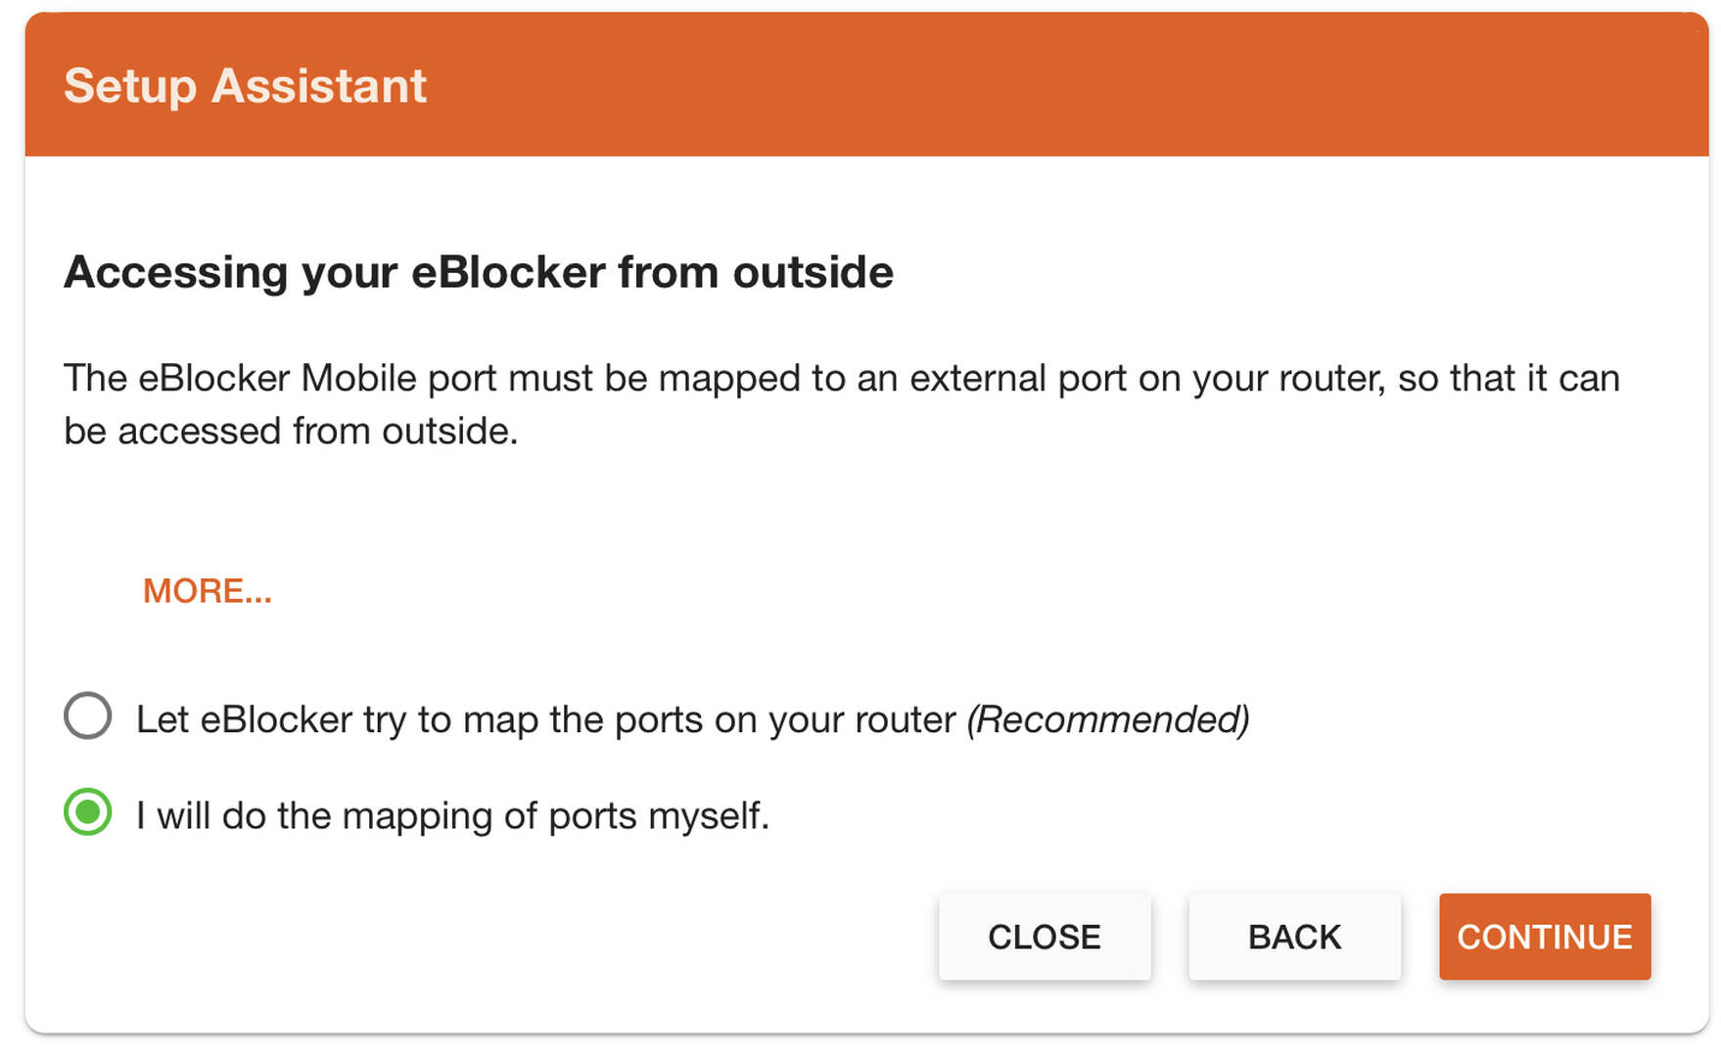Proceed with the orange CONTINUE button
Screen dimensions: 1721x1057
[1545, 937]
